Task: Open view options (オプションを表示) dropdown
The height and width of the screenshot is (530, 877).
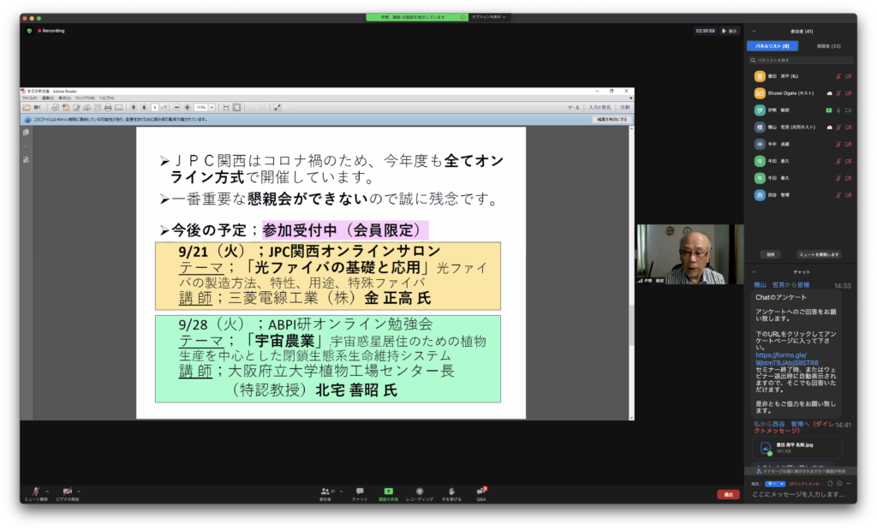Action: pos(489,17)
